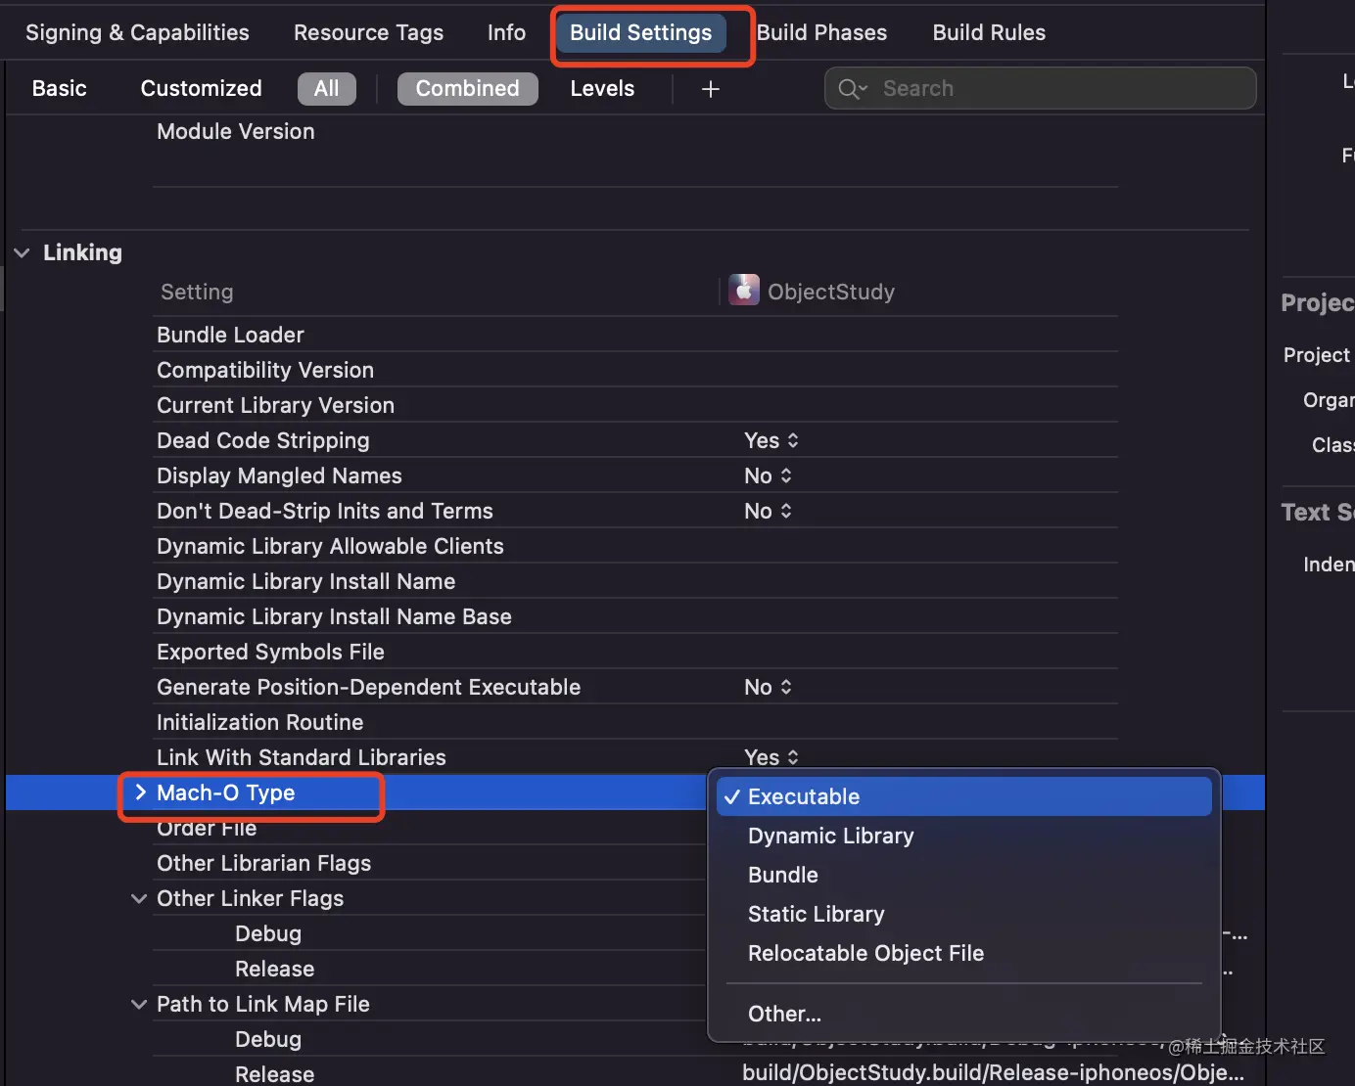Choose Executable in Mach-O popup
This screenshot has height=1086, width=1355.
point(964,796)
